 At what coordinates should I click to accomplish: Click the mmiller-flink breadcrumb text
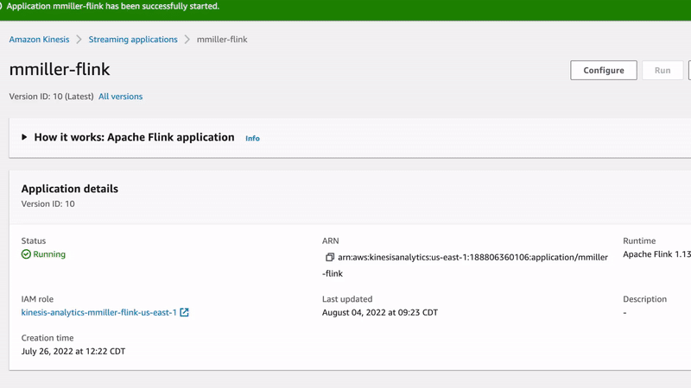click(x=222, y=40)
